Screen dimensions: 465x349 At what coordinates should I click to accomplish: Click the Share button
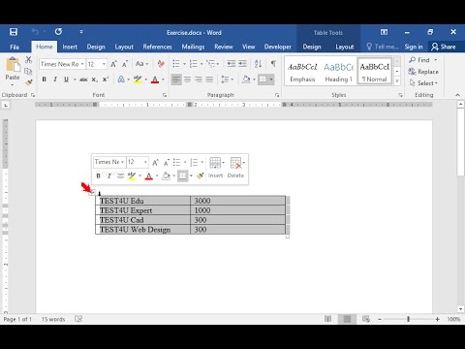pos(444,47)
